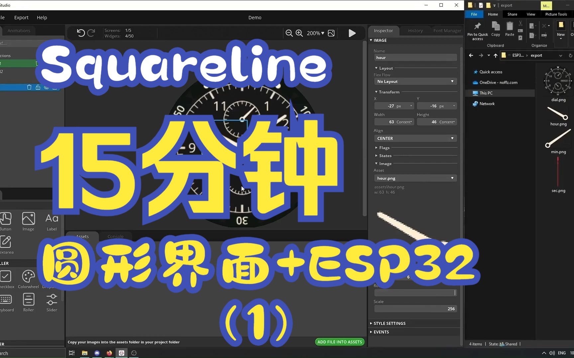This screenshot has height=358, width=574.
Task: Click the X position value field
Action: (x=394, y=106)
